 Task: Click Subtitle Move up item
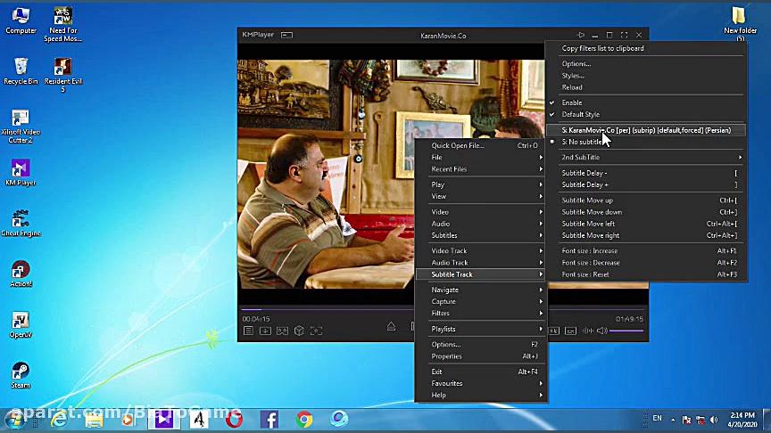click(645, 200)
